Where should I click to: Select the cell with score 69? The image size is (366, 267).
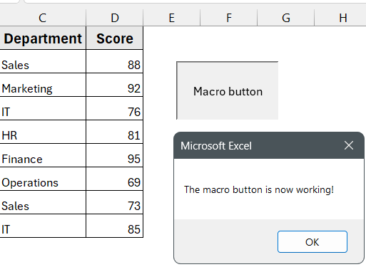coord(115,179)
